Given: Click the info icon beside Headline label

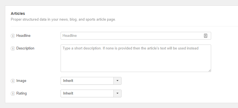Looking at the screenshot, I should (13, 36).
